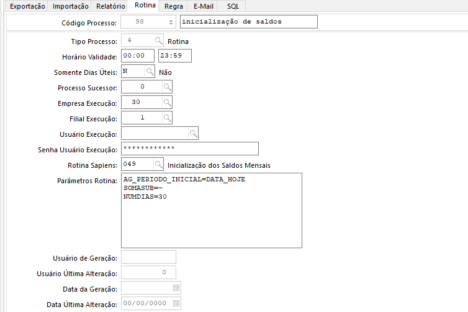The height and width of the screenshot is (312, 468).
Task: Open the Somente Dias Úteis lookup magnifier
Action: pyautogui.click(x=149, y=71)
